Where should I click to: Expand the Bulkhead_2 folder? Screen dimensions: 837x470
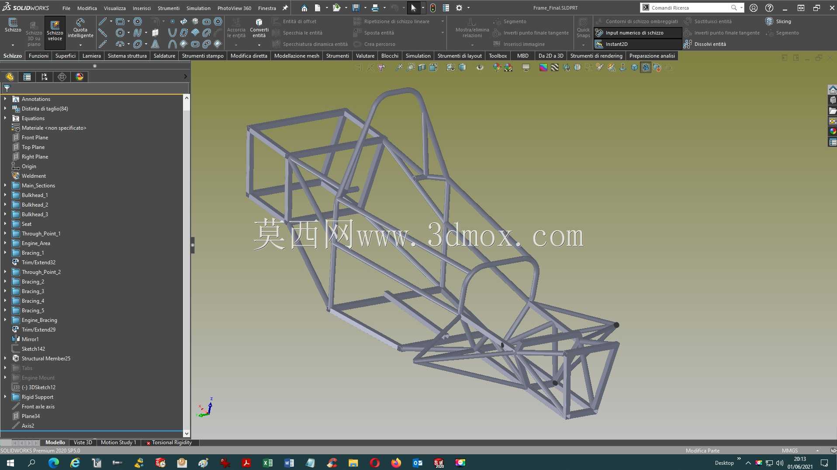[5, 205]
